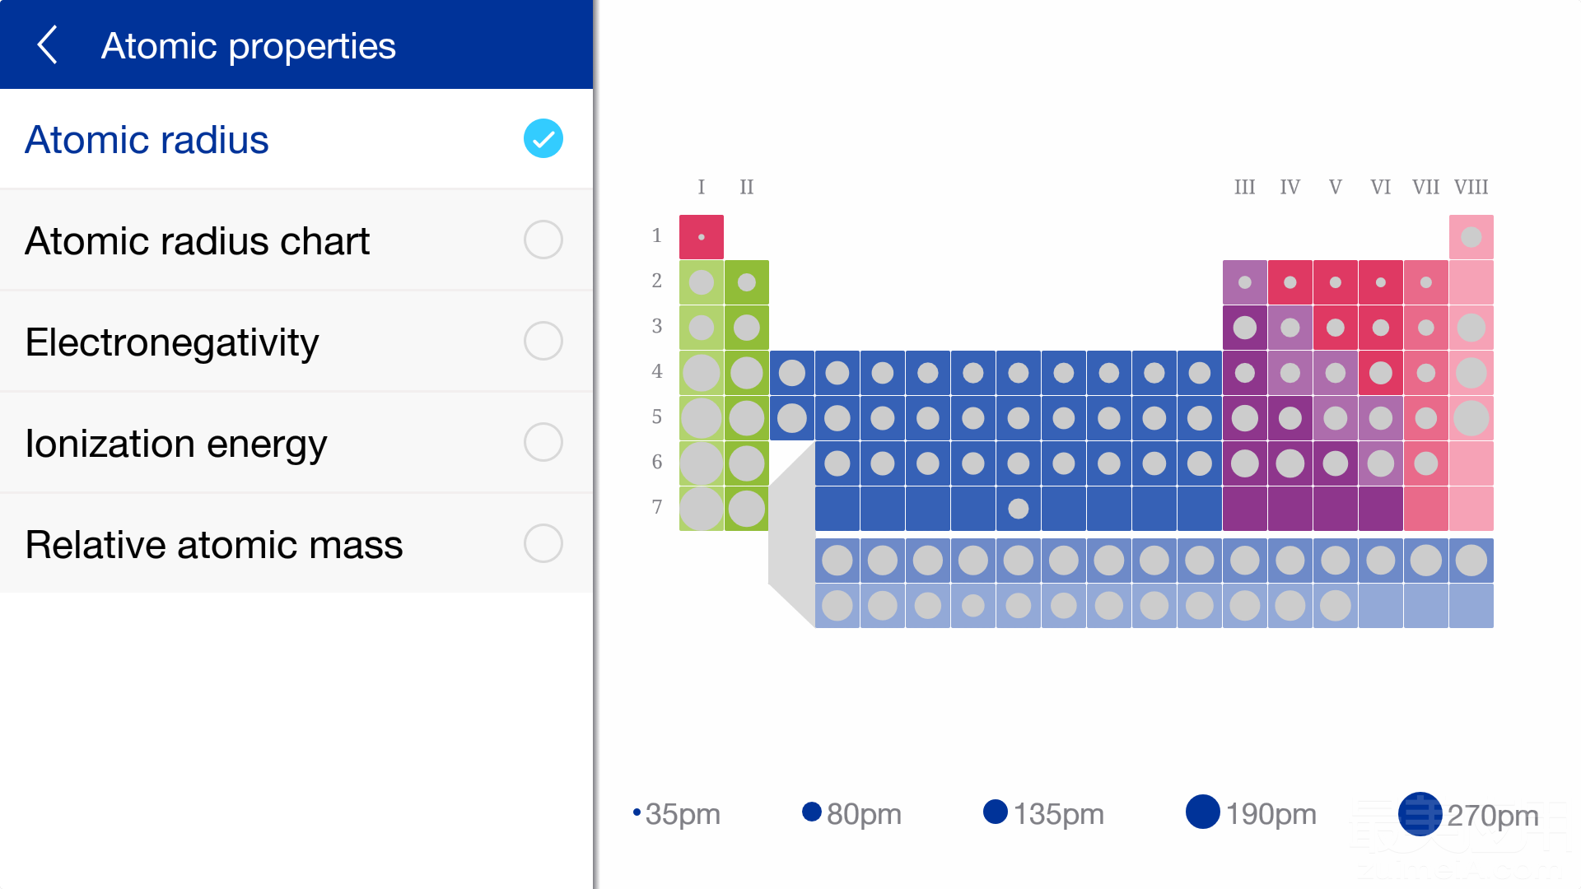Click the 190pm legend circle
The width and height of the screenshot is (1581, 889).
tap(1202, 812)
